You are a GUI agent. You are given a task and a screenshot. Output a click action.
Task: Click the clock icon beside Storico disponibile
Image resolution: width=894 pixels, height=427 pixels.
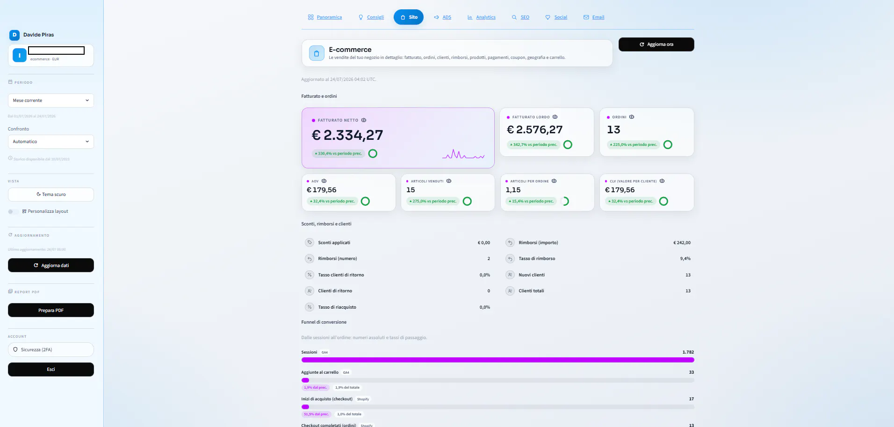point(10,158)
